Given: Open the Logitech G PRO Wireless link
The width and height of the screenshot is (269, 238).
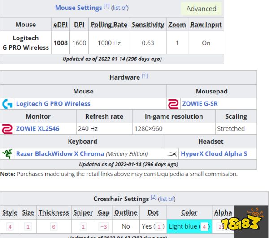Looking at the screenshot, I should coord(53,104).
